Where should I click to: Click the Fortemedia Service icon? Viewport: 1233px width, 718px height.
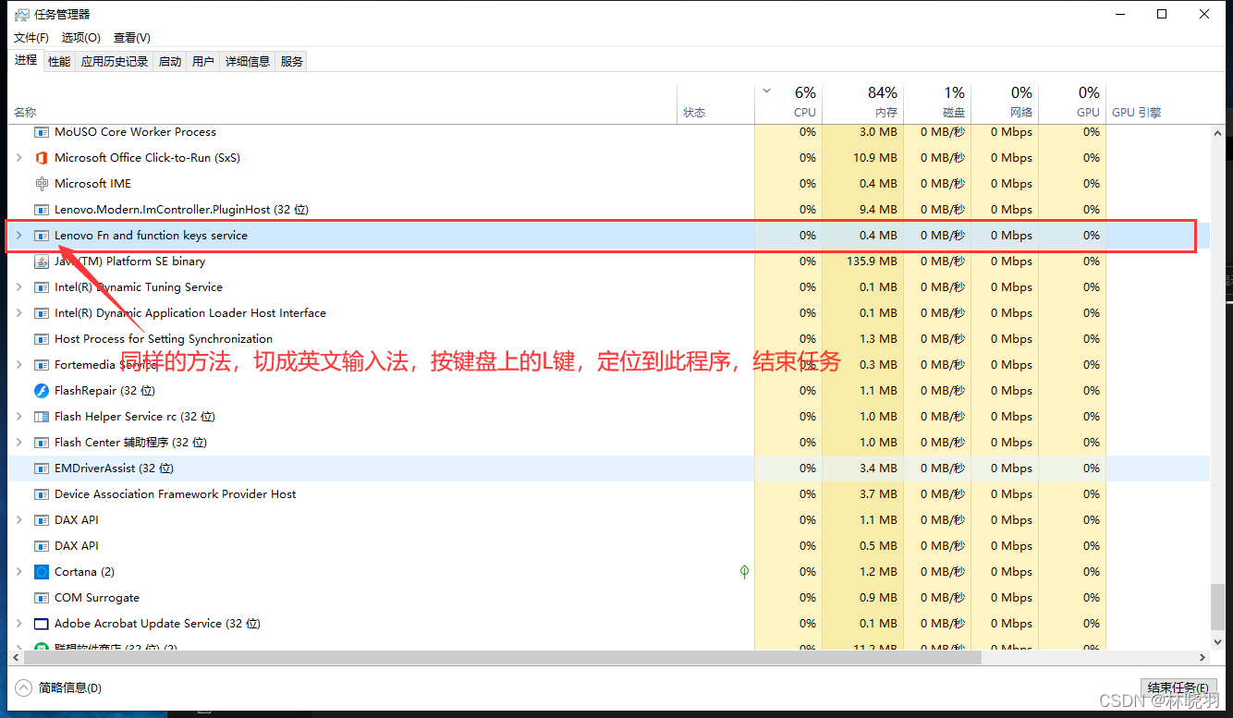coord(41,365)
